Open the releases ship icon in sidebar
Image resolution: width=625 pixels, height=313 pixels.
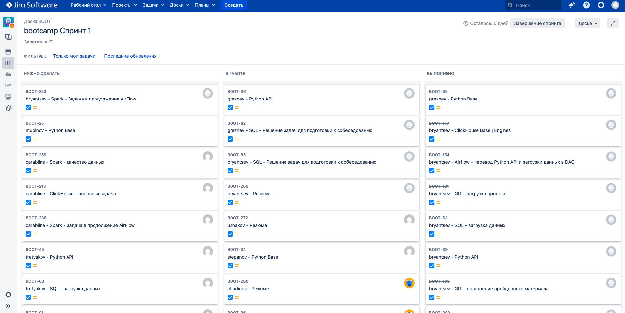[8, 74]
